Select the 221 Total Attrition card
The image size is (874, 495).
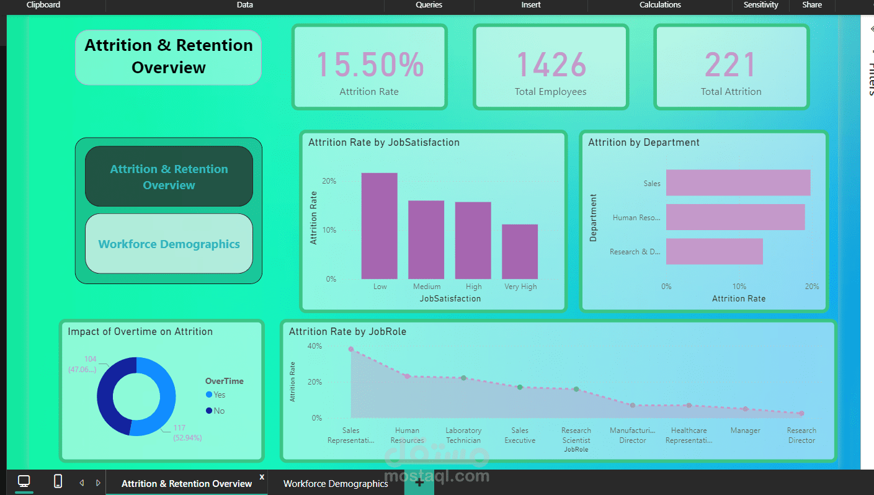pos(731,67)
